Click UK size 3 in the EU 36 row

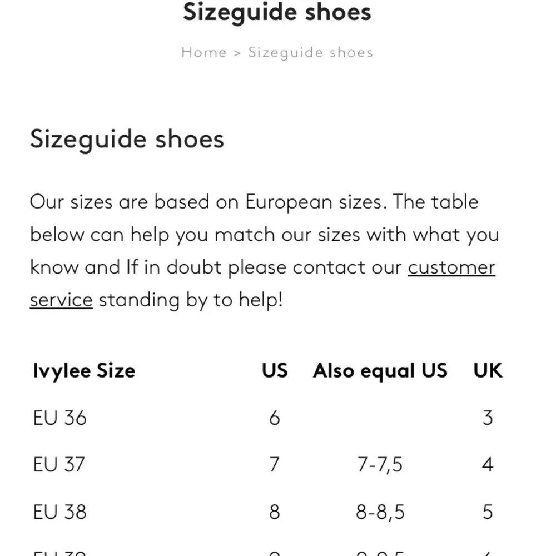488,418
